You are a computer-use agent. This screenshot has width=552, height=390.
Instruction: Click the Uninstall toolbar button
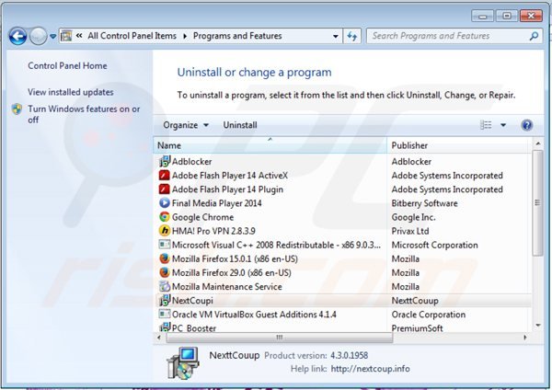tap(240, 125)
